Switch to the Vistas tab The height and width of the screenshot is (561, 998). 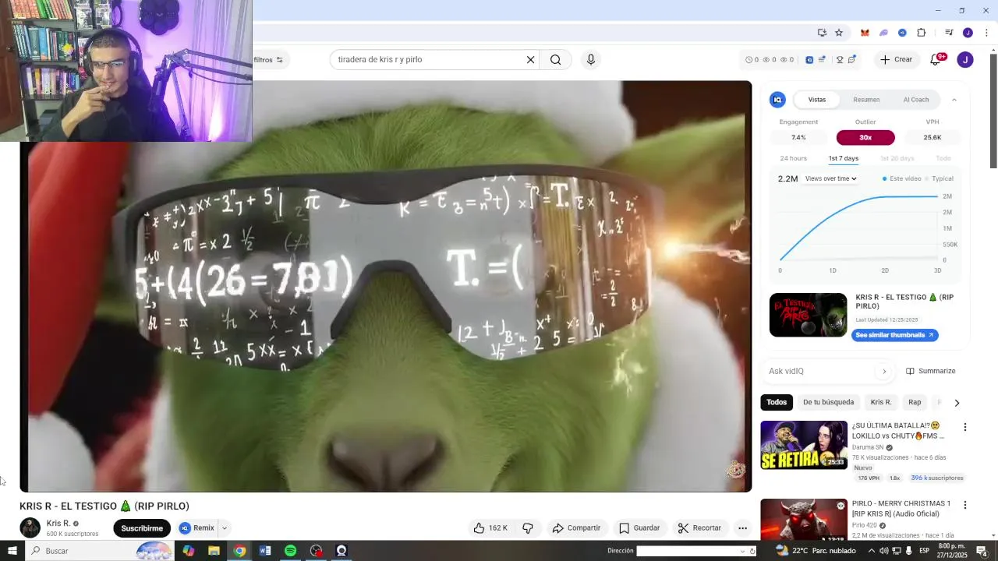(x=816, y=100)
